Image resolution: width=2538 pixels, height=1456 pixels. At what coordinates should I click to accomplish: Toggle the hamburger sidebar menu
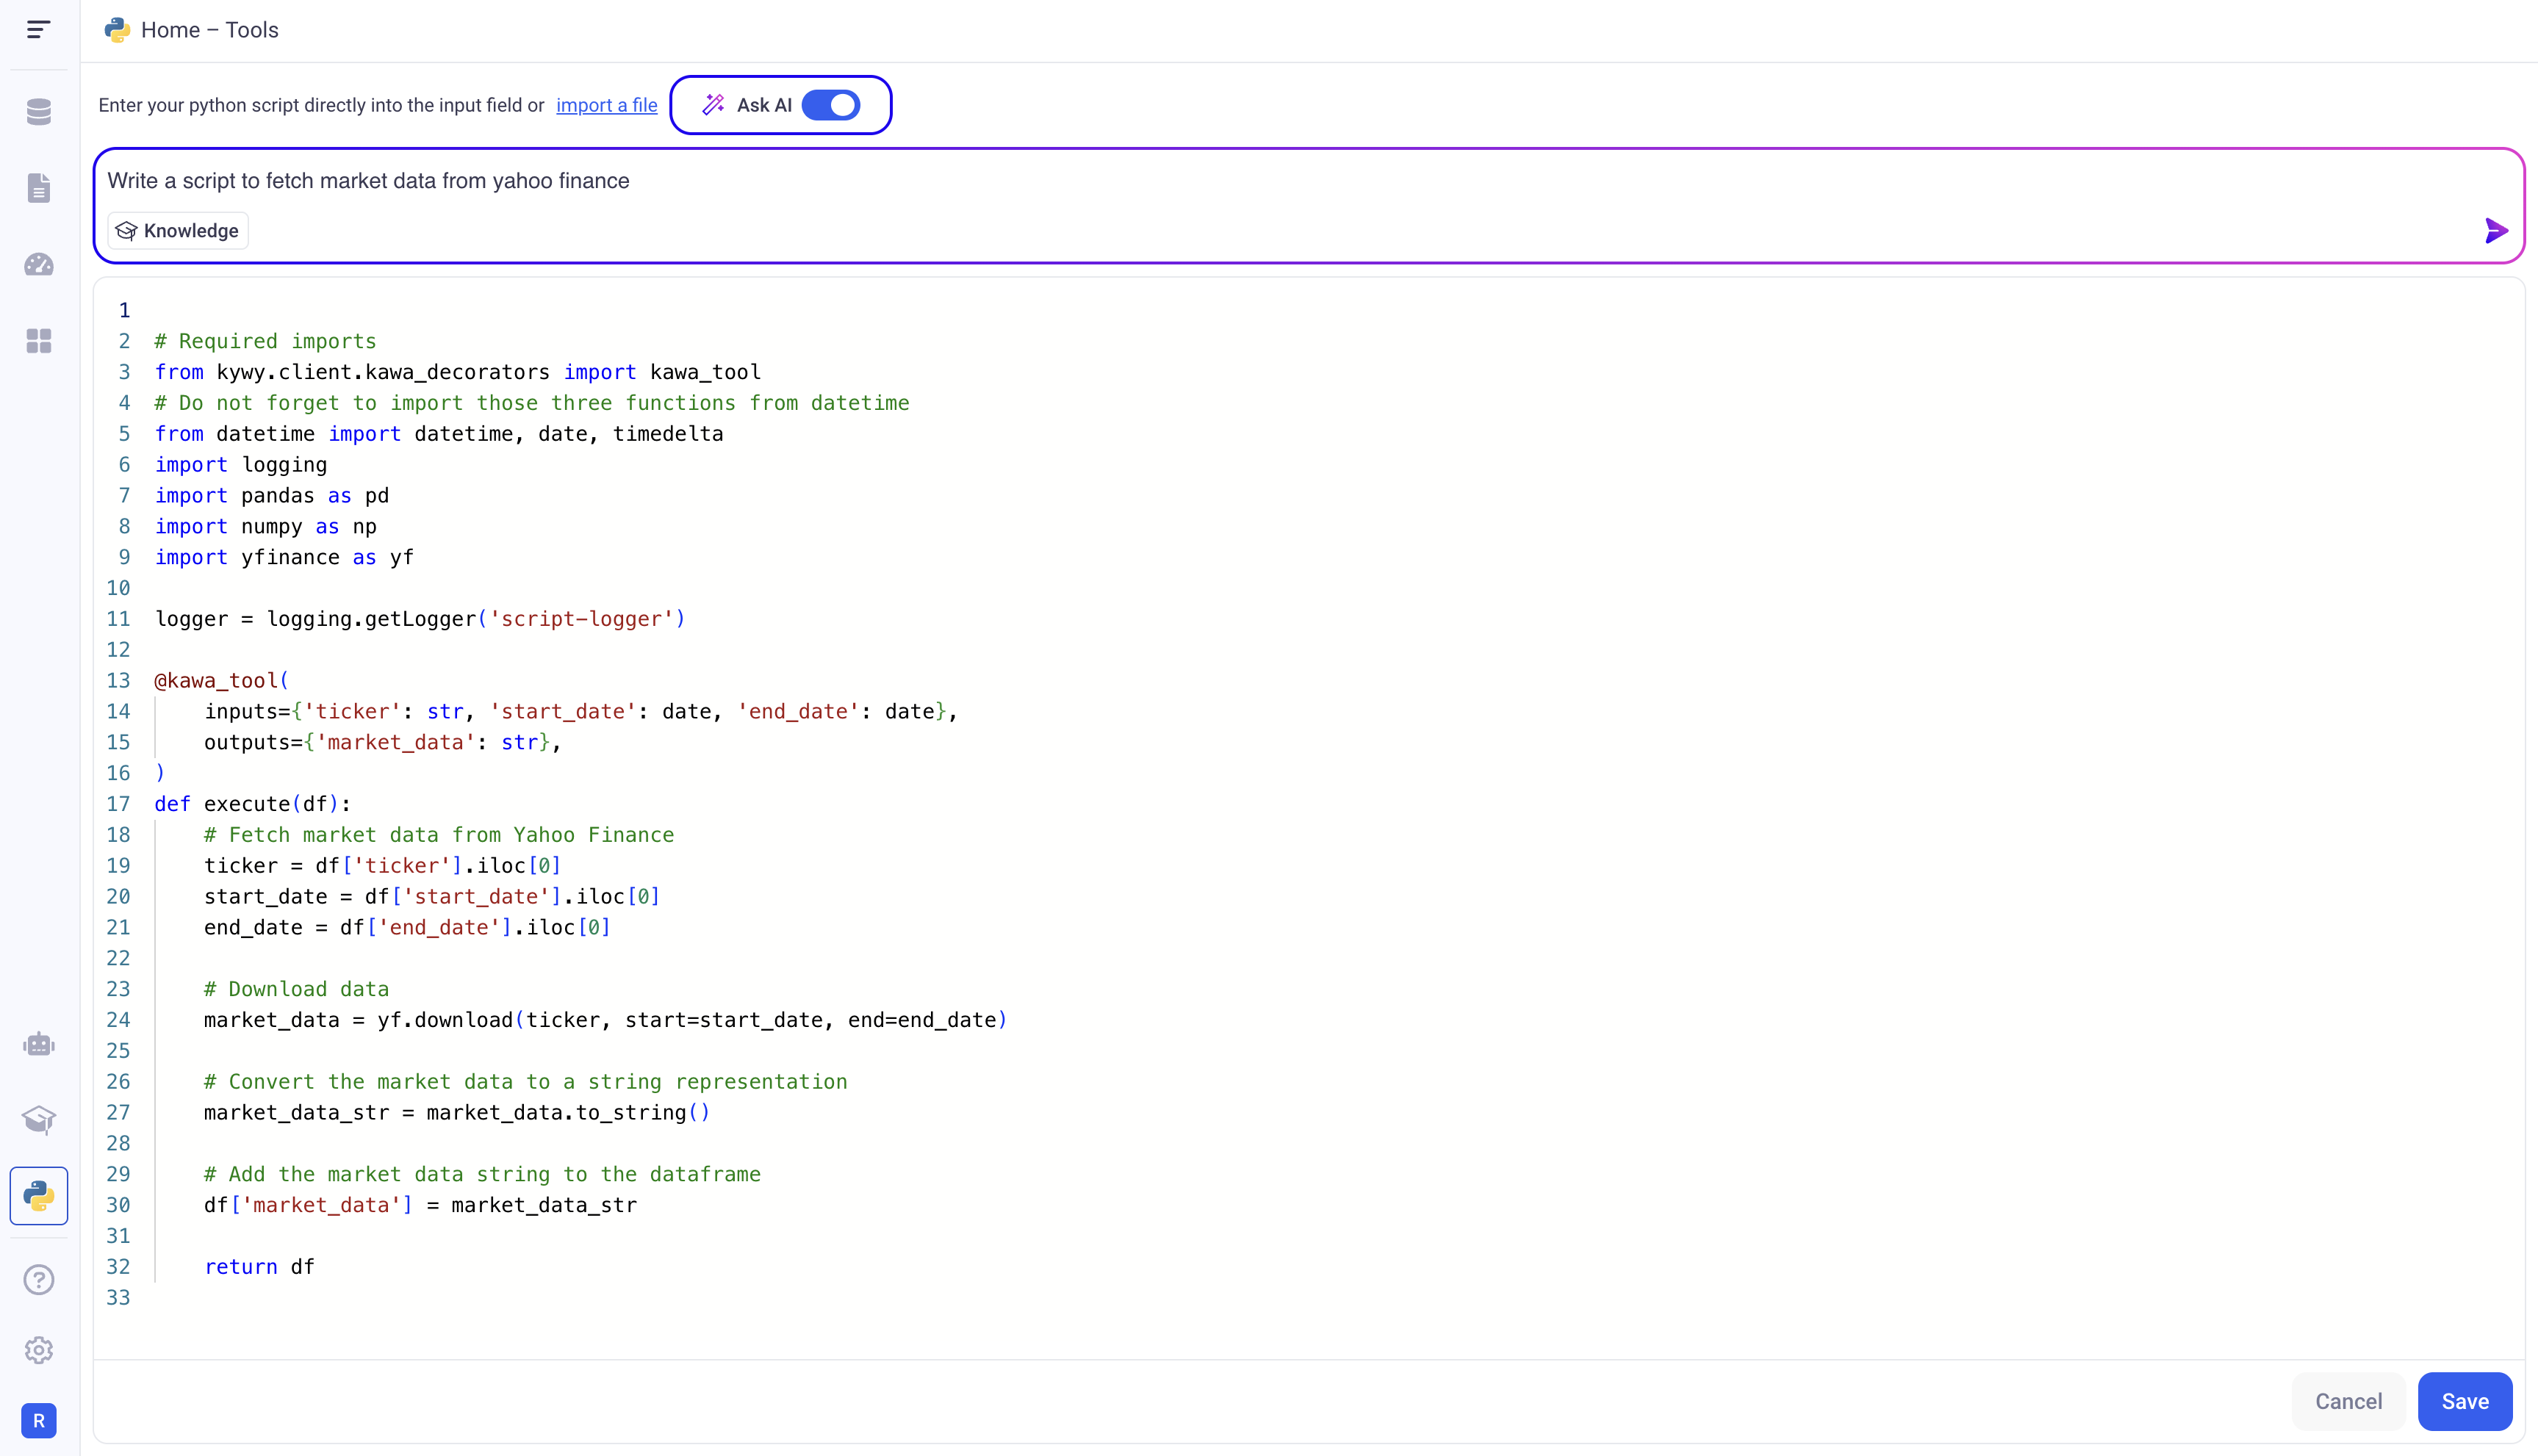pyautogui.click(x=38, y=30)
